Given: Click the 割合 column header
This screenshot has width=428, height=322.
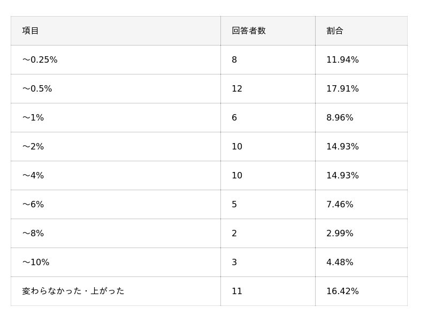Looking at the screenshot, I should pos(335,31).
